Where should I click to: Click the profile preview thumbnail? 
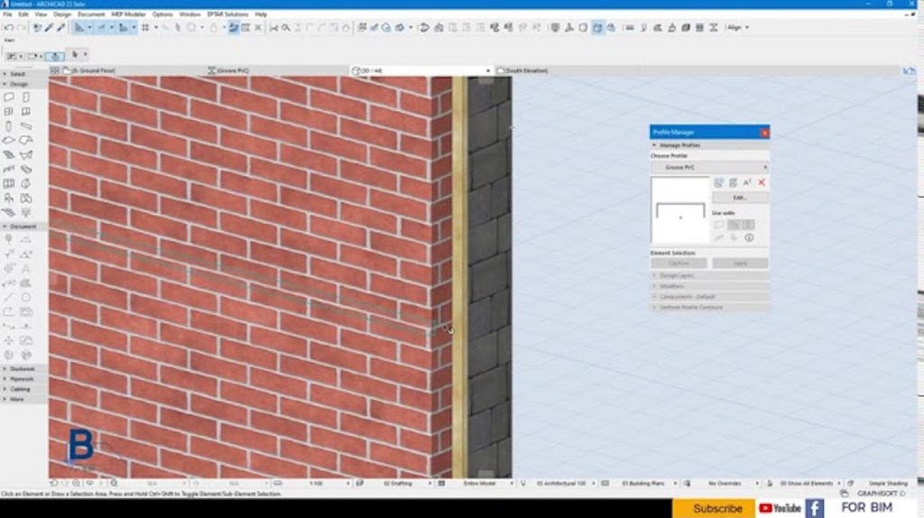[x=680, y=210]
